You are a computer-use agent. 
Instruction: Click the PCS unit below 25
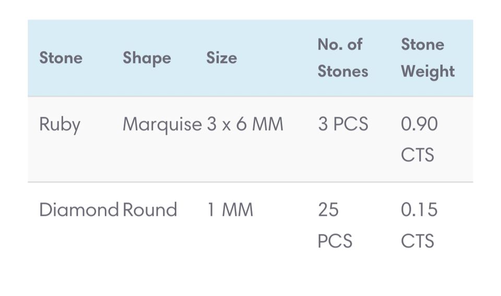[x=335, y=241]
